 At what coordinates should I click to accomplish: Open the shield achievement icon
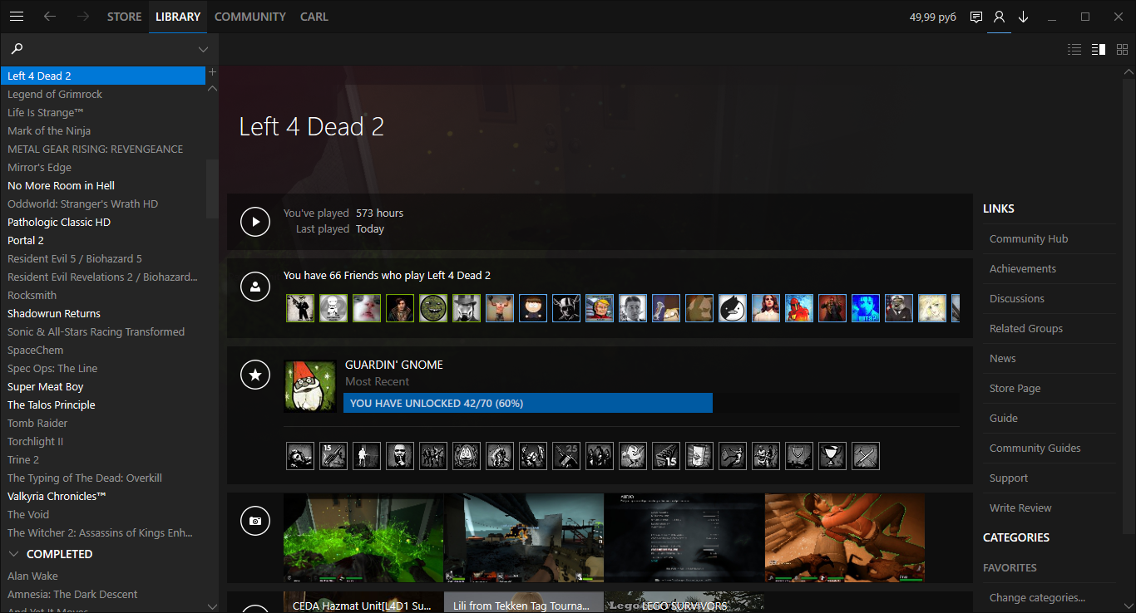799,456
